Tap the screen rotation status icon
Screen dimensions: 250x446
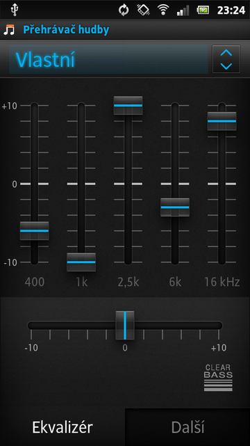pyautogui.click(x=143, y=10)
